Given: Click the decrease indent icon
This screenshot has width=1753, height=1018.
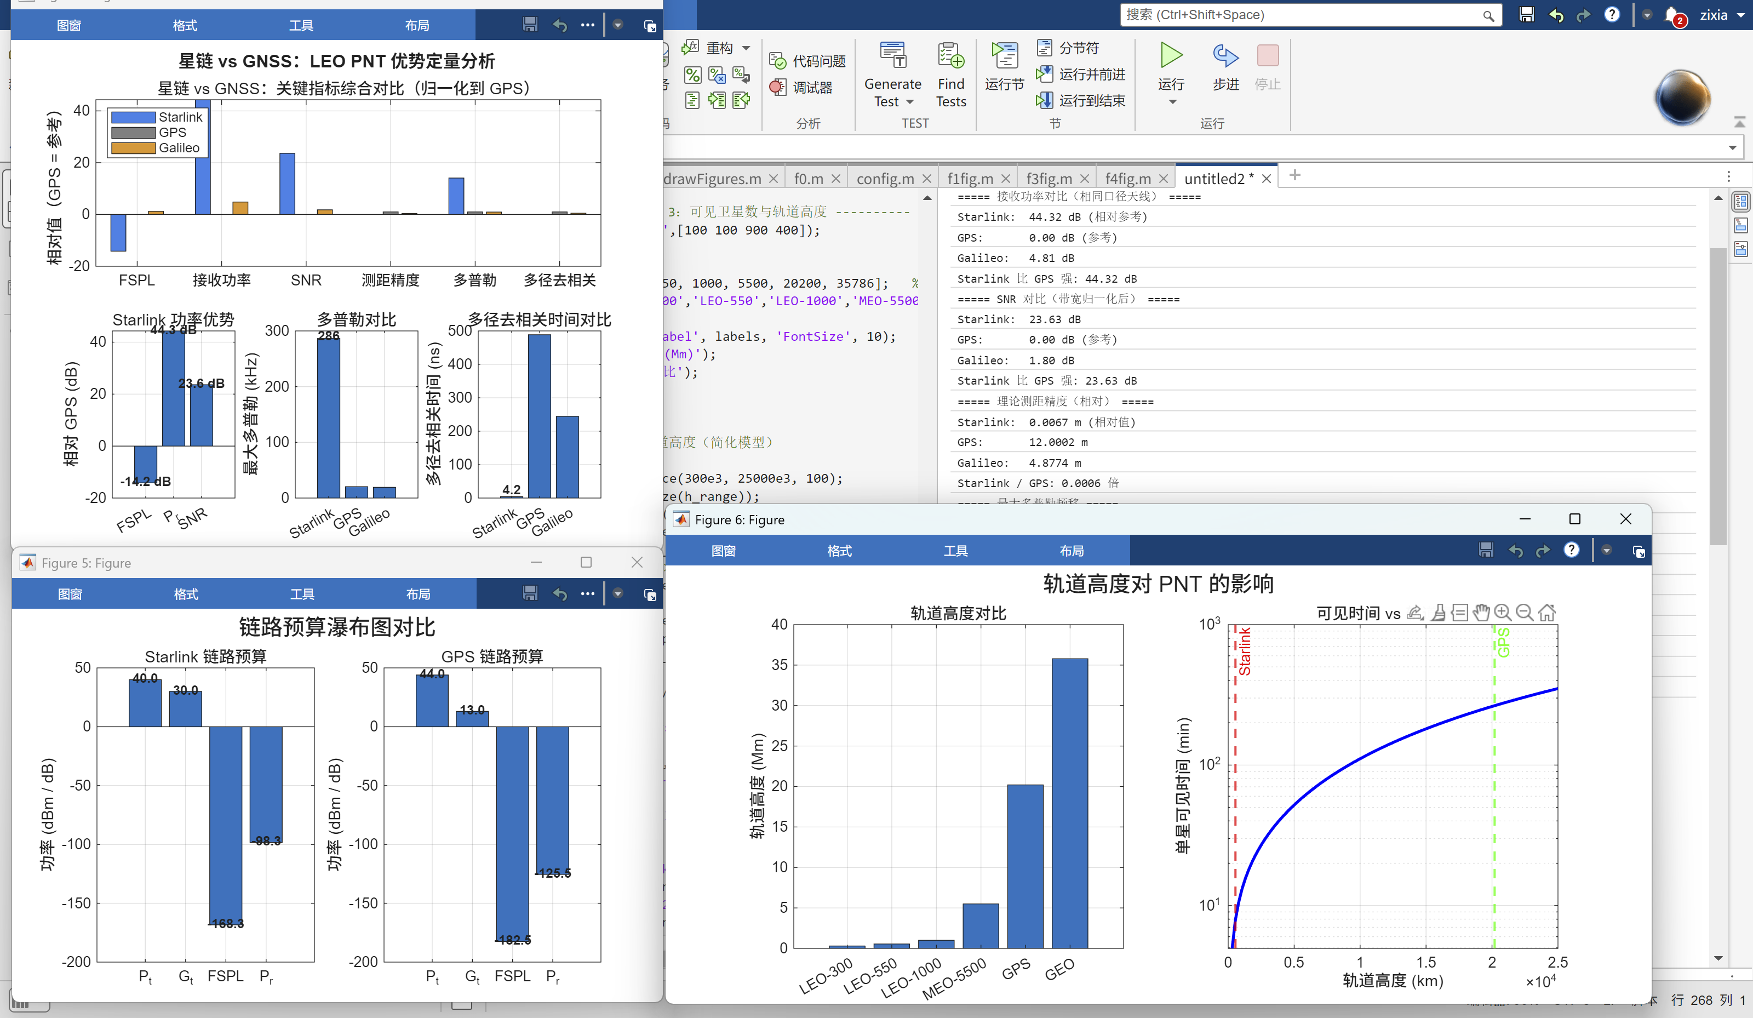Looking at the screenshot, I should pos(741,100).
